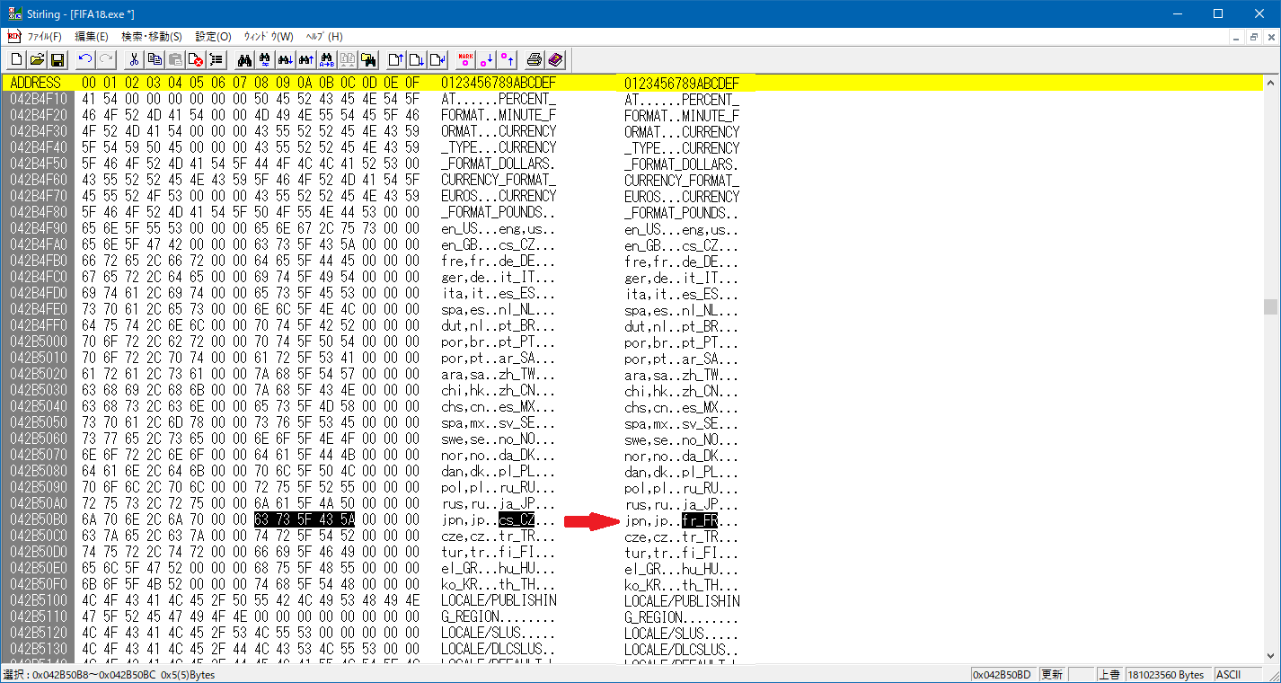Open Replace A to B icon
Image resolution: width=1281 pixels, height=683 pixels.
(327, 60)
